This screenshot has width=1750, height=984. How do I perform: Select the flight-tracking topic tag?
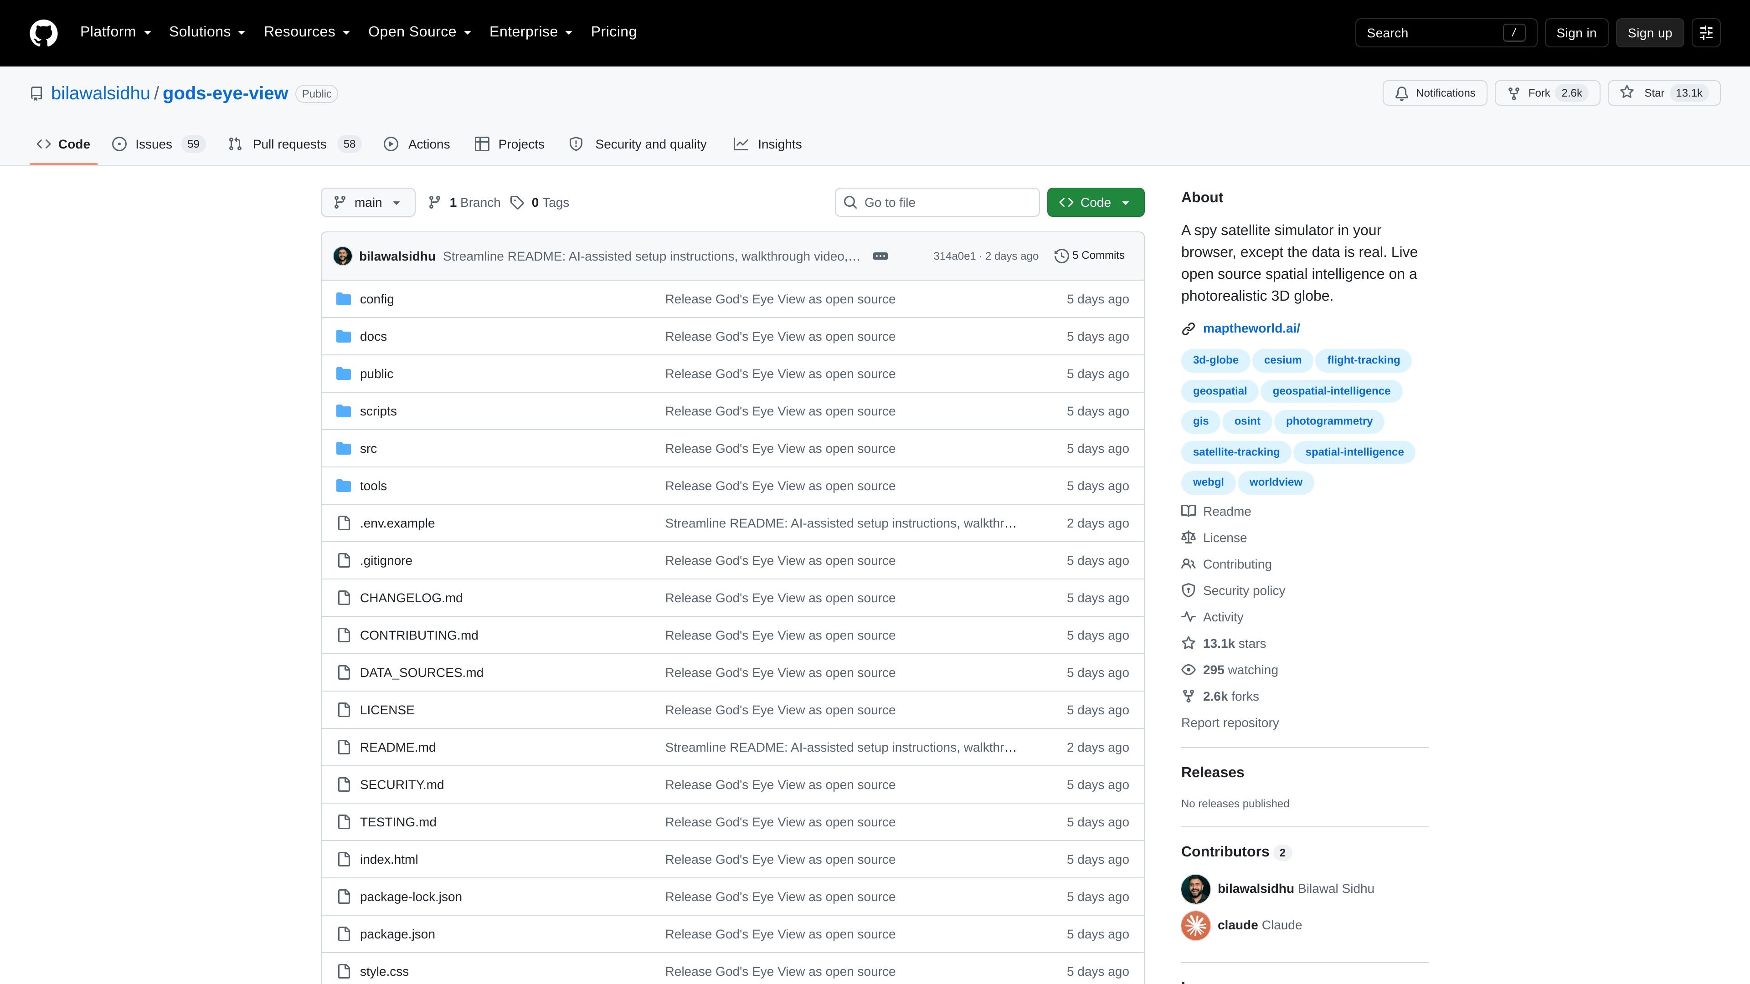1364,360
